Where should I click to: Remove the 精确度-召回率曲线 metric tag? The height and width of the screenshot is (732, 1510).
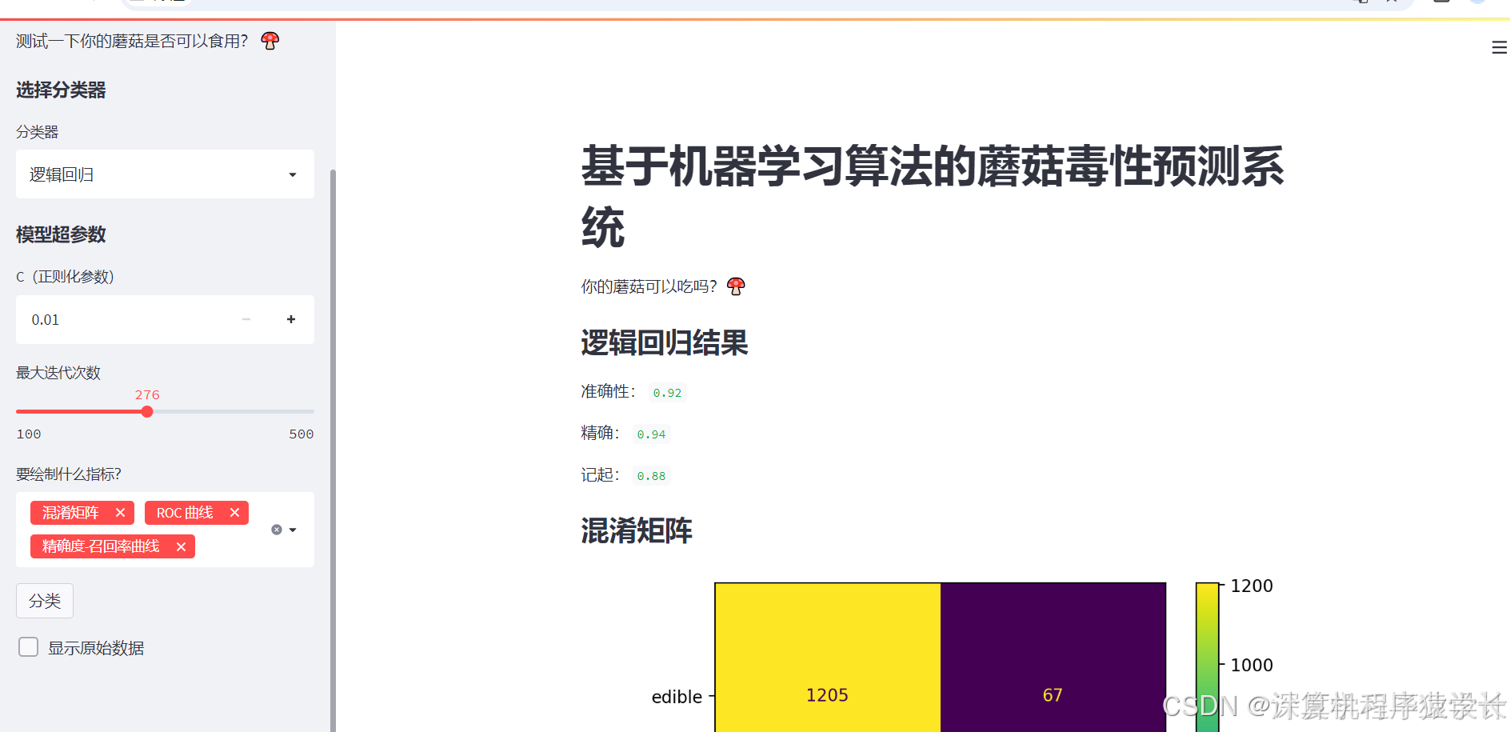pos(182,546)
